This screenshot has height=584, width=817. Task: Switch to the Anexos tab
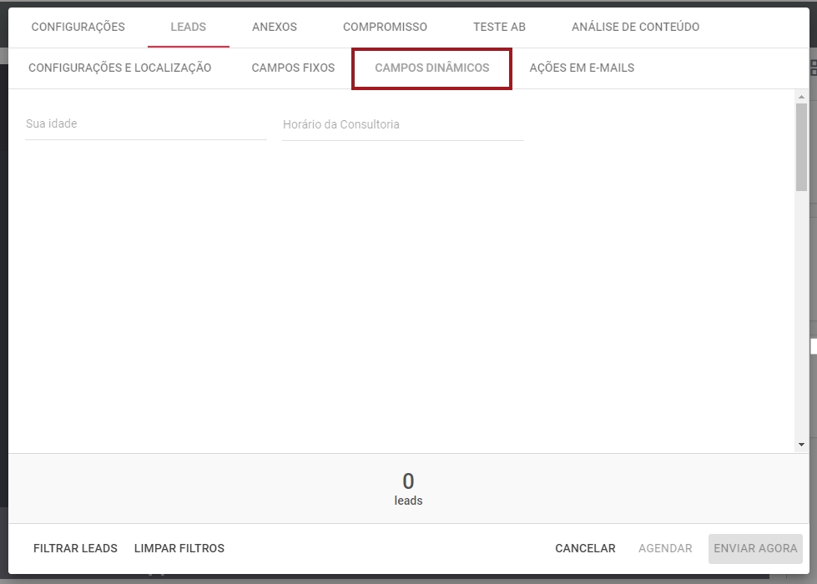(x=274, y=27)
